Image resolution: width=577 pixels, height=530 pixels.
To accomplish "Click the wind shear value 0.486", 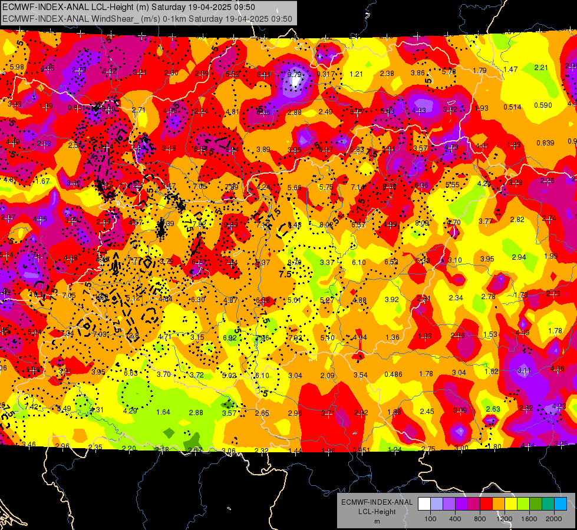I will coord(393,374).
